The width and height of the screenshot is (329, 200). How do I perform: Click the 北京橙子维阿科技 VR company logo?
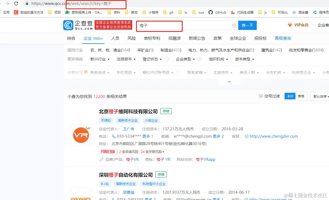pos(81,135)
